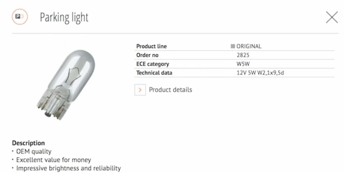Click the Product line row label
Viewport: 344px width, 173px height.
point(151,46)
